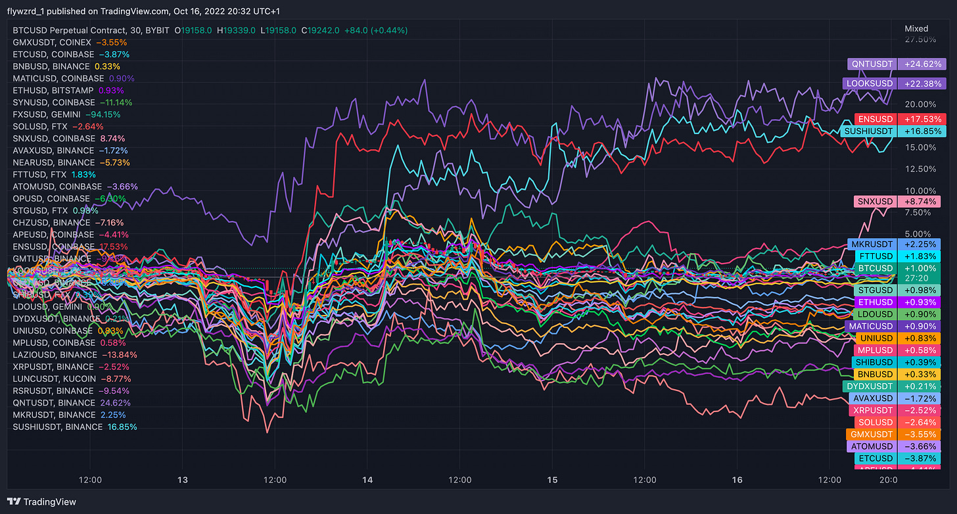The image size is (957, 514).
Task: Select the APEUSD, COINBASE legend row
Action: click(70, 235)
